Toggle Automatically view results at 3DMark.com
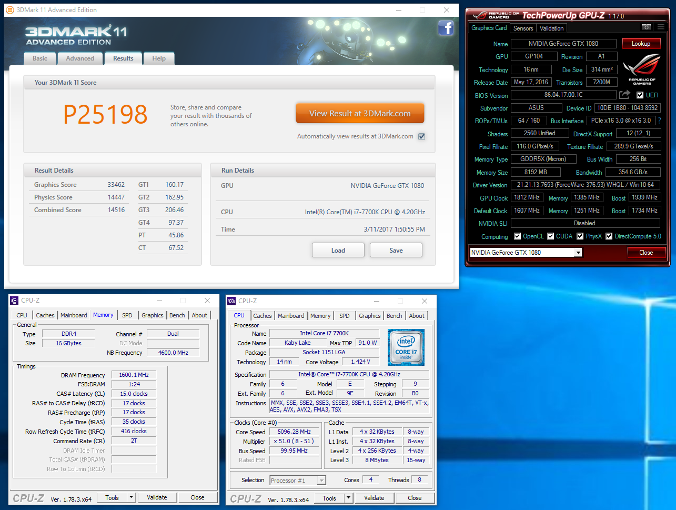This screenshot has height=510, width=676. tap(421, 136)
